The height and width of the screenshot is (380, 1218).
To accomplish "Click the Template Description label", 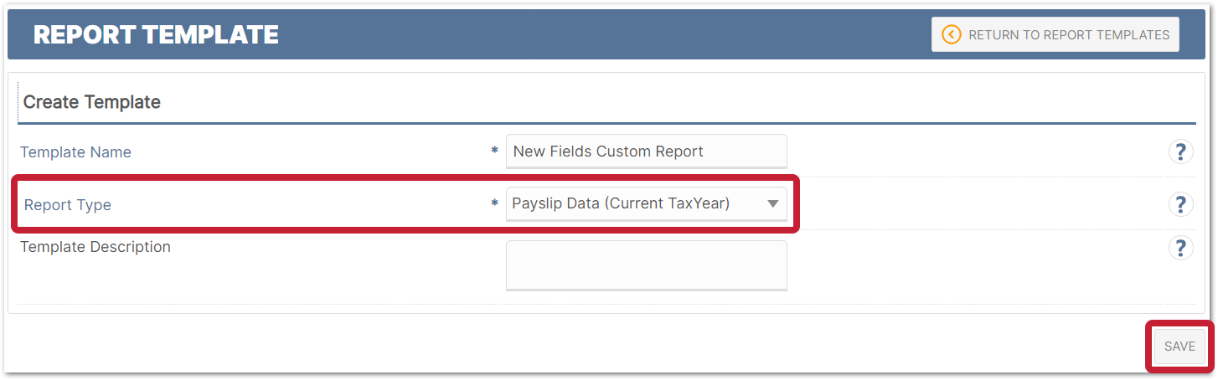I will pyautogui.click(x=95, y=247).
